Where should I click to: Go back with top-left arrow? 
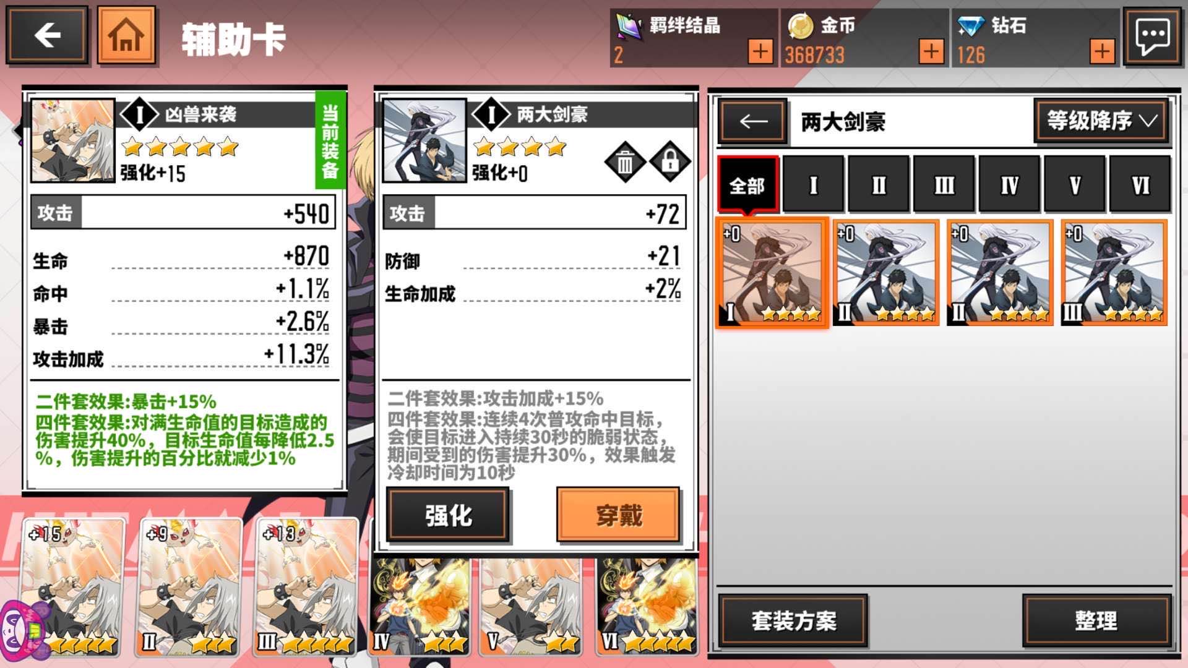[x=47, y=35]
